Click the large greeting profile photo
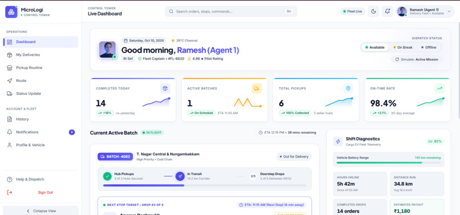Image resolution: width=460 pixels, height=215 pixels. [107, 49]
